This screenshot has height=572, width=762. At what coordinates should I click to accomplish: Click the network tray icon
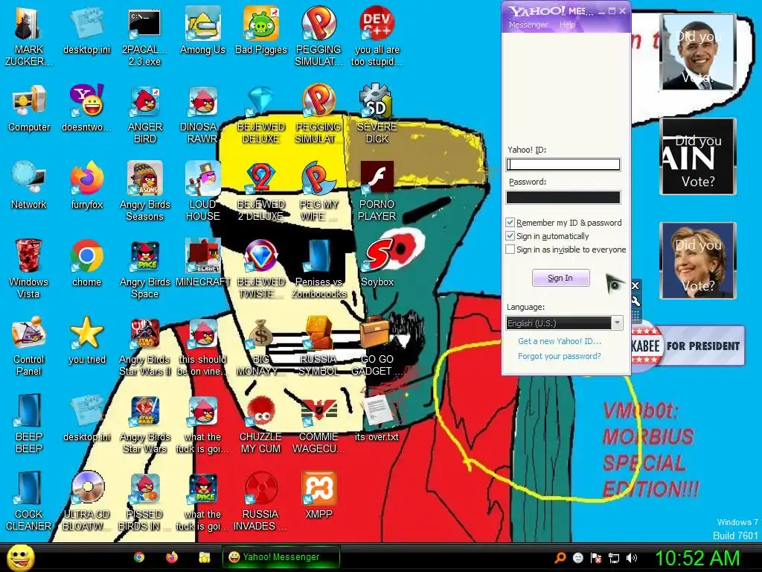614,558
